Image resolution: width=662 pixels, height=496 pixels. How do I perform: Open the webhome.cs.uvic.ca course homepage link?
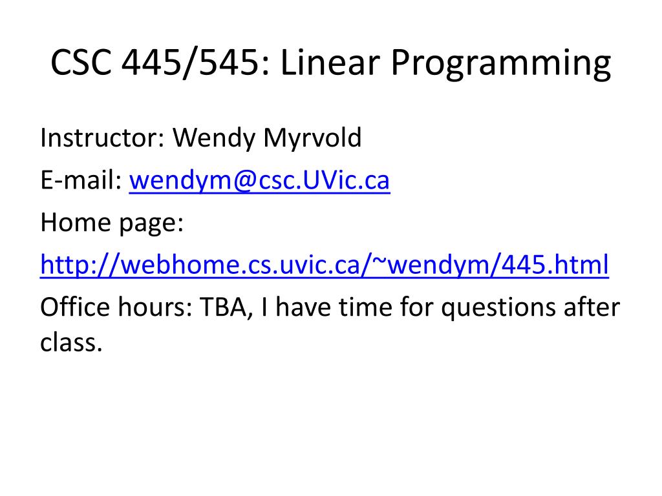[x=325, y=265]
